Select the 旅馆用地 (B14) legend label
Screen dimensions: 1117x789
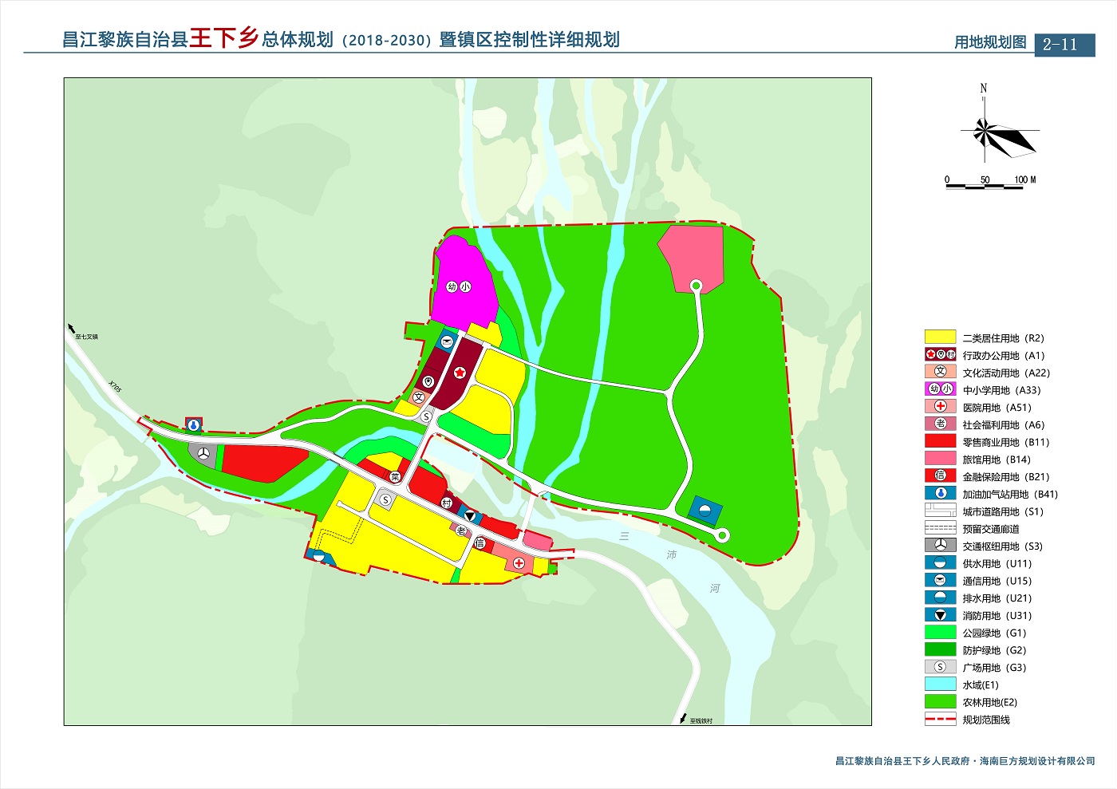[x=997, y=460]
